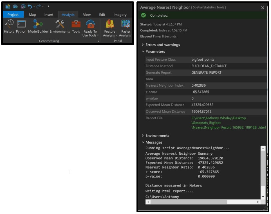The image size is (271, 214).
Task: Open the geoprocessing History pane
Action: (9, 26)
